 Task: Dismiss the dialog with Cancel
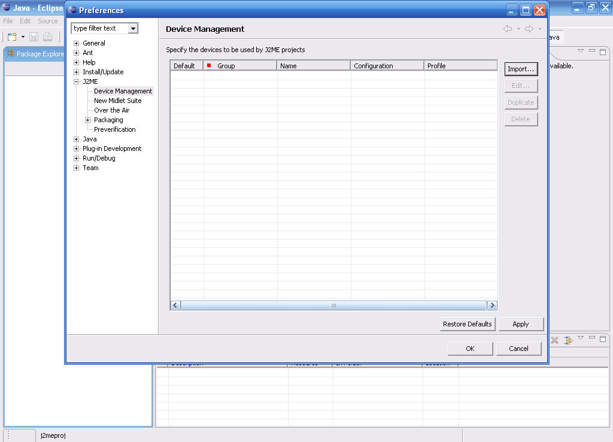tap(519, 349)
